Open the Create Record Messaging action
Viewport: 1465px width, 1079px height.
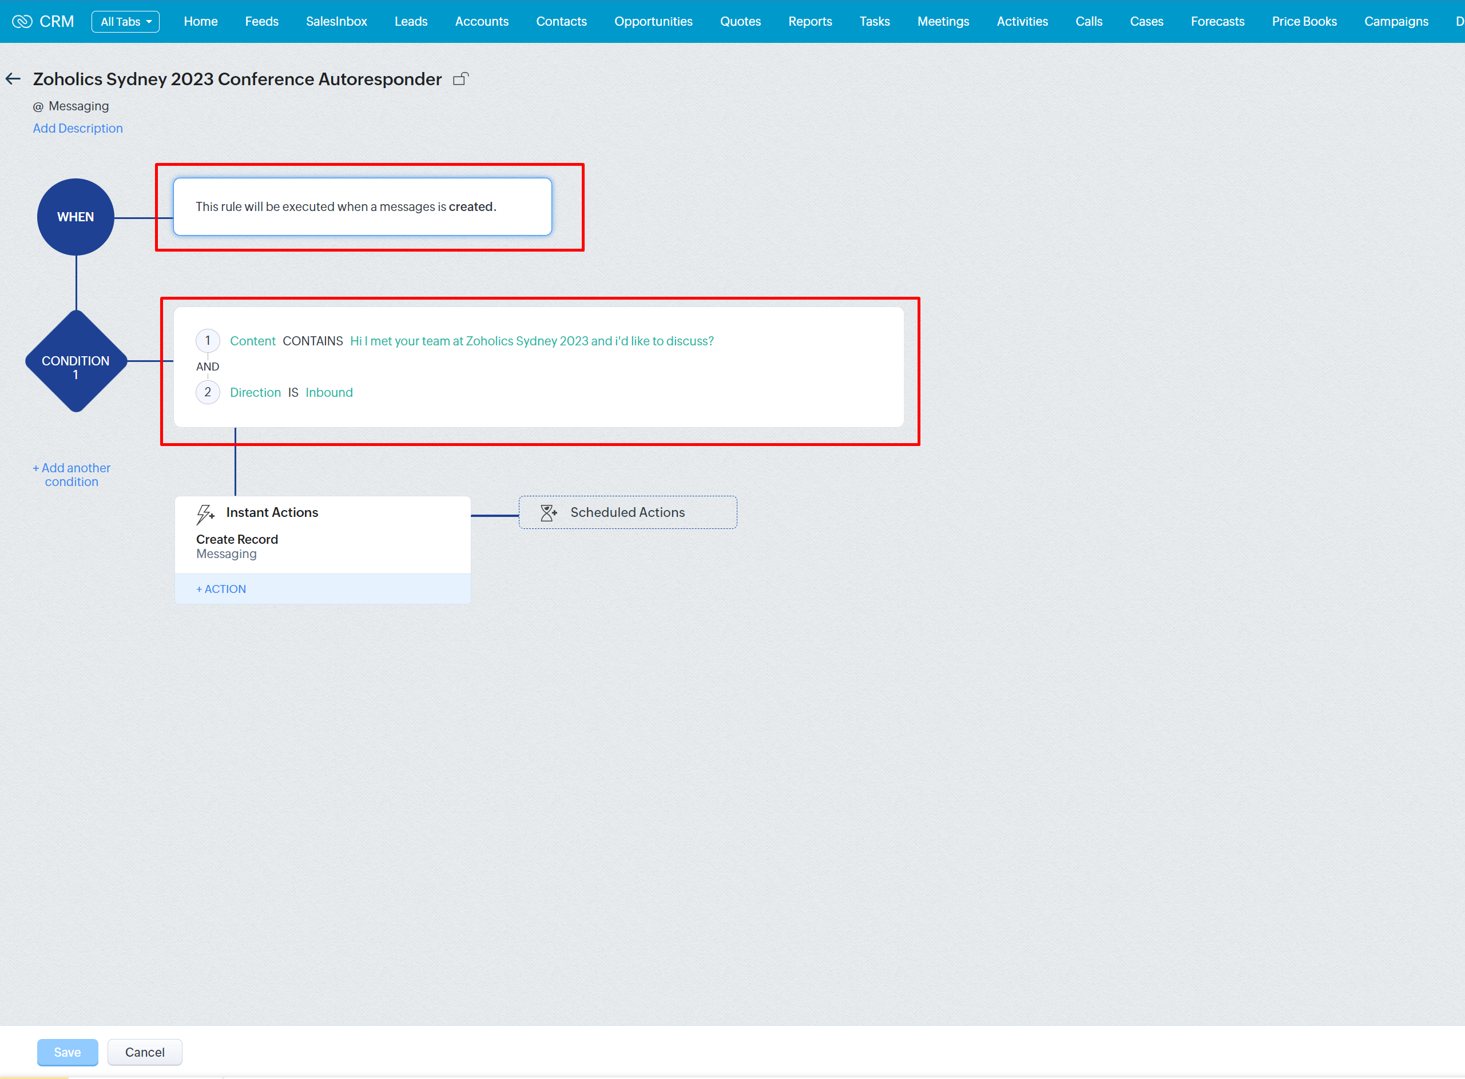237,547
